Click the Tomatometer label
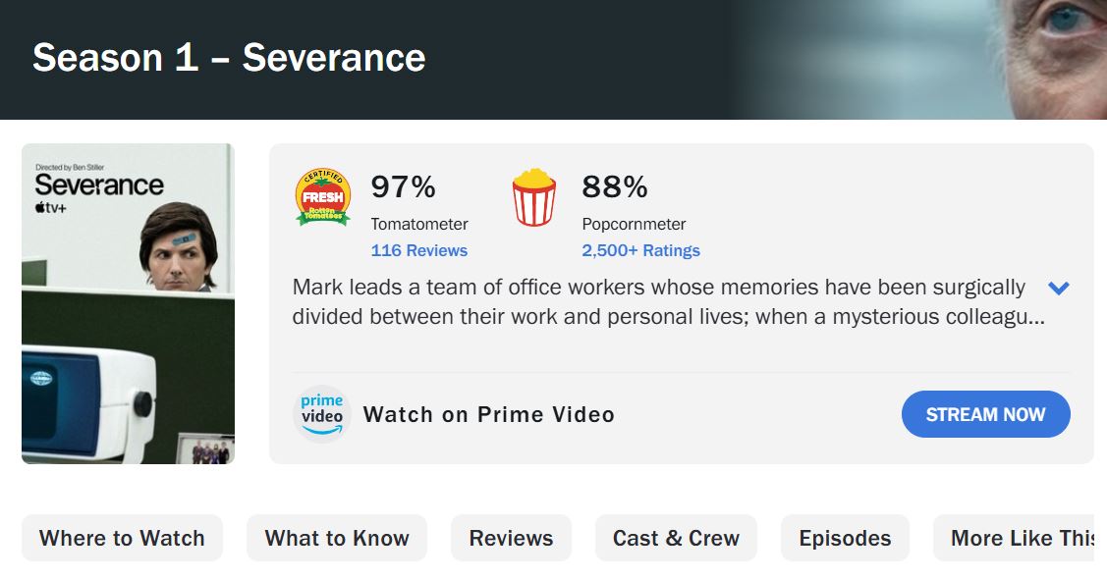 pyautogui.click(x=419, y=224)
